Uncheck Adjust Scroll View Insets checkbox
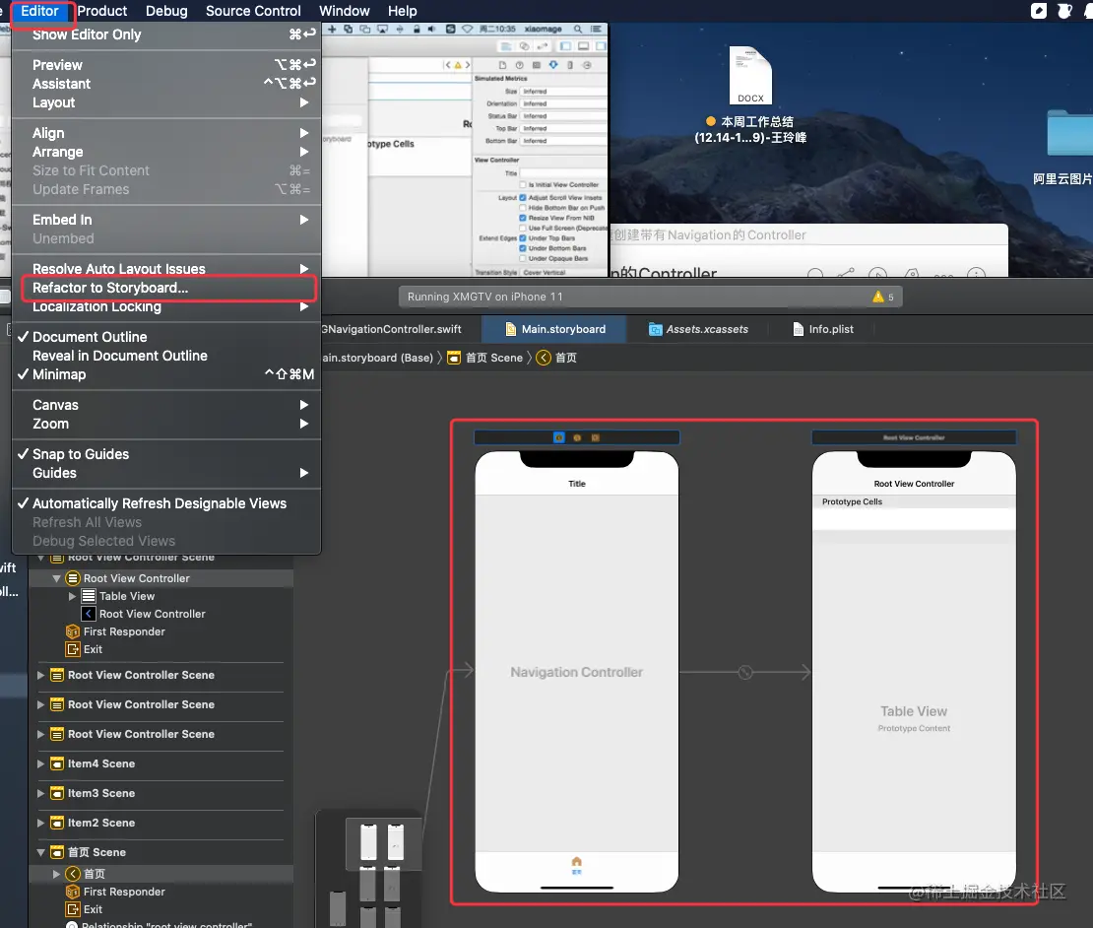 click(x=523, y=197)
